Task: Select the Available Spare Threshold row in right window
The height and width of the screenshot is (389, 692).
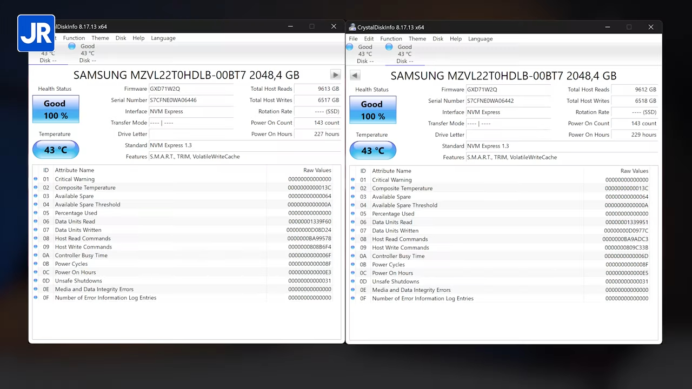Action: click(x=503, y=205)
